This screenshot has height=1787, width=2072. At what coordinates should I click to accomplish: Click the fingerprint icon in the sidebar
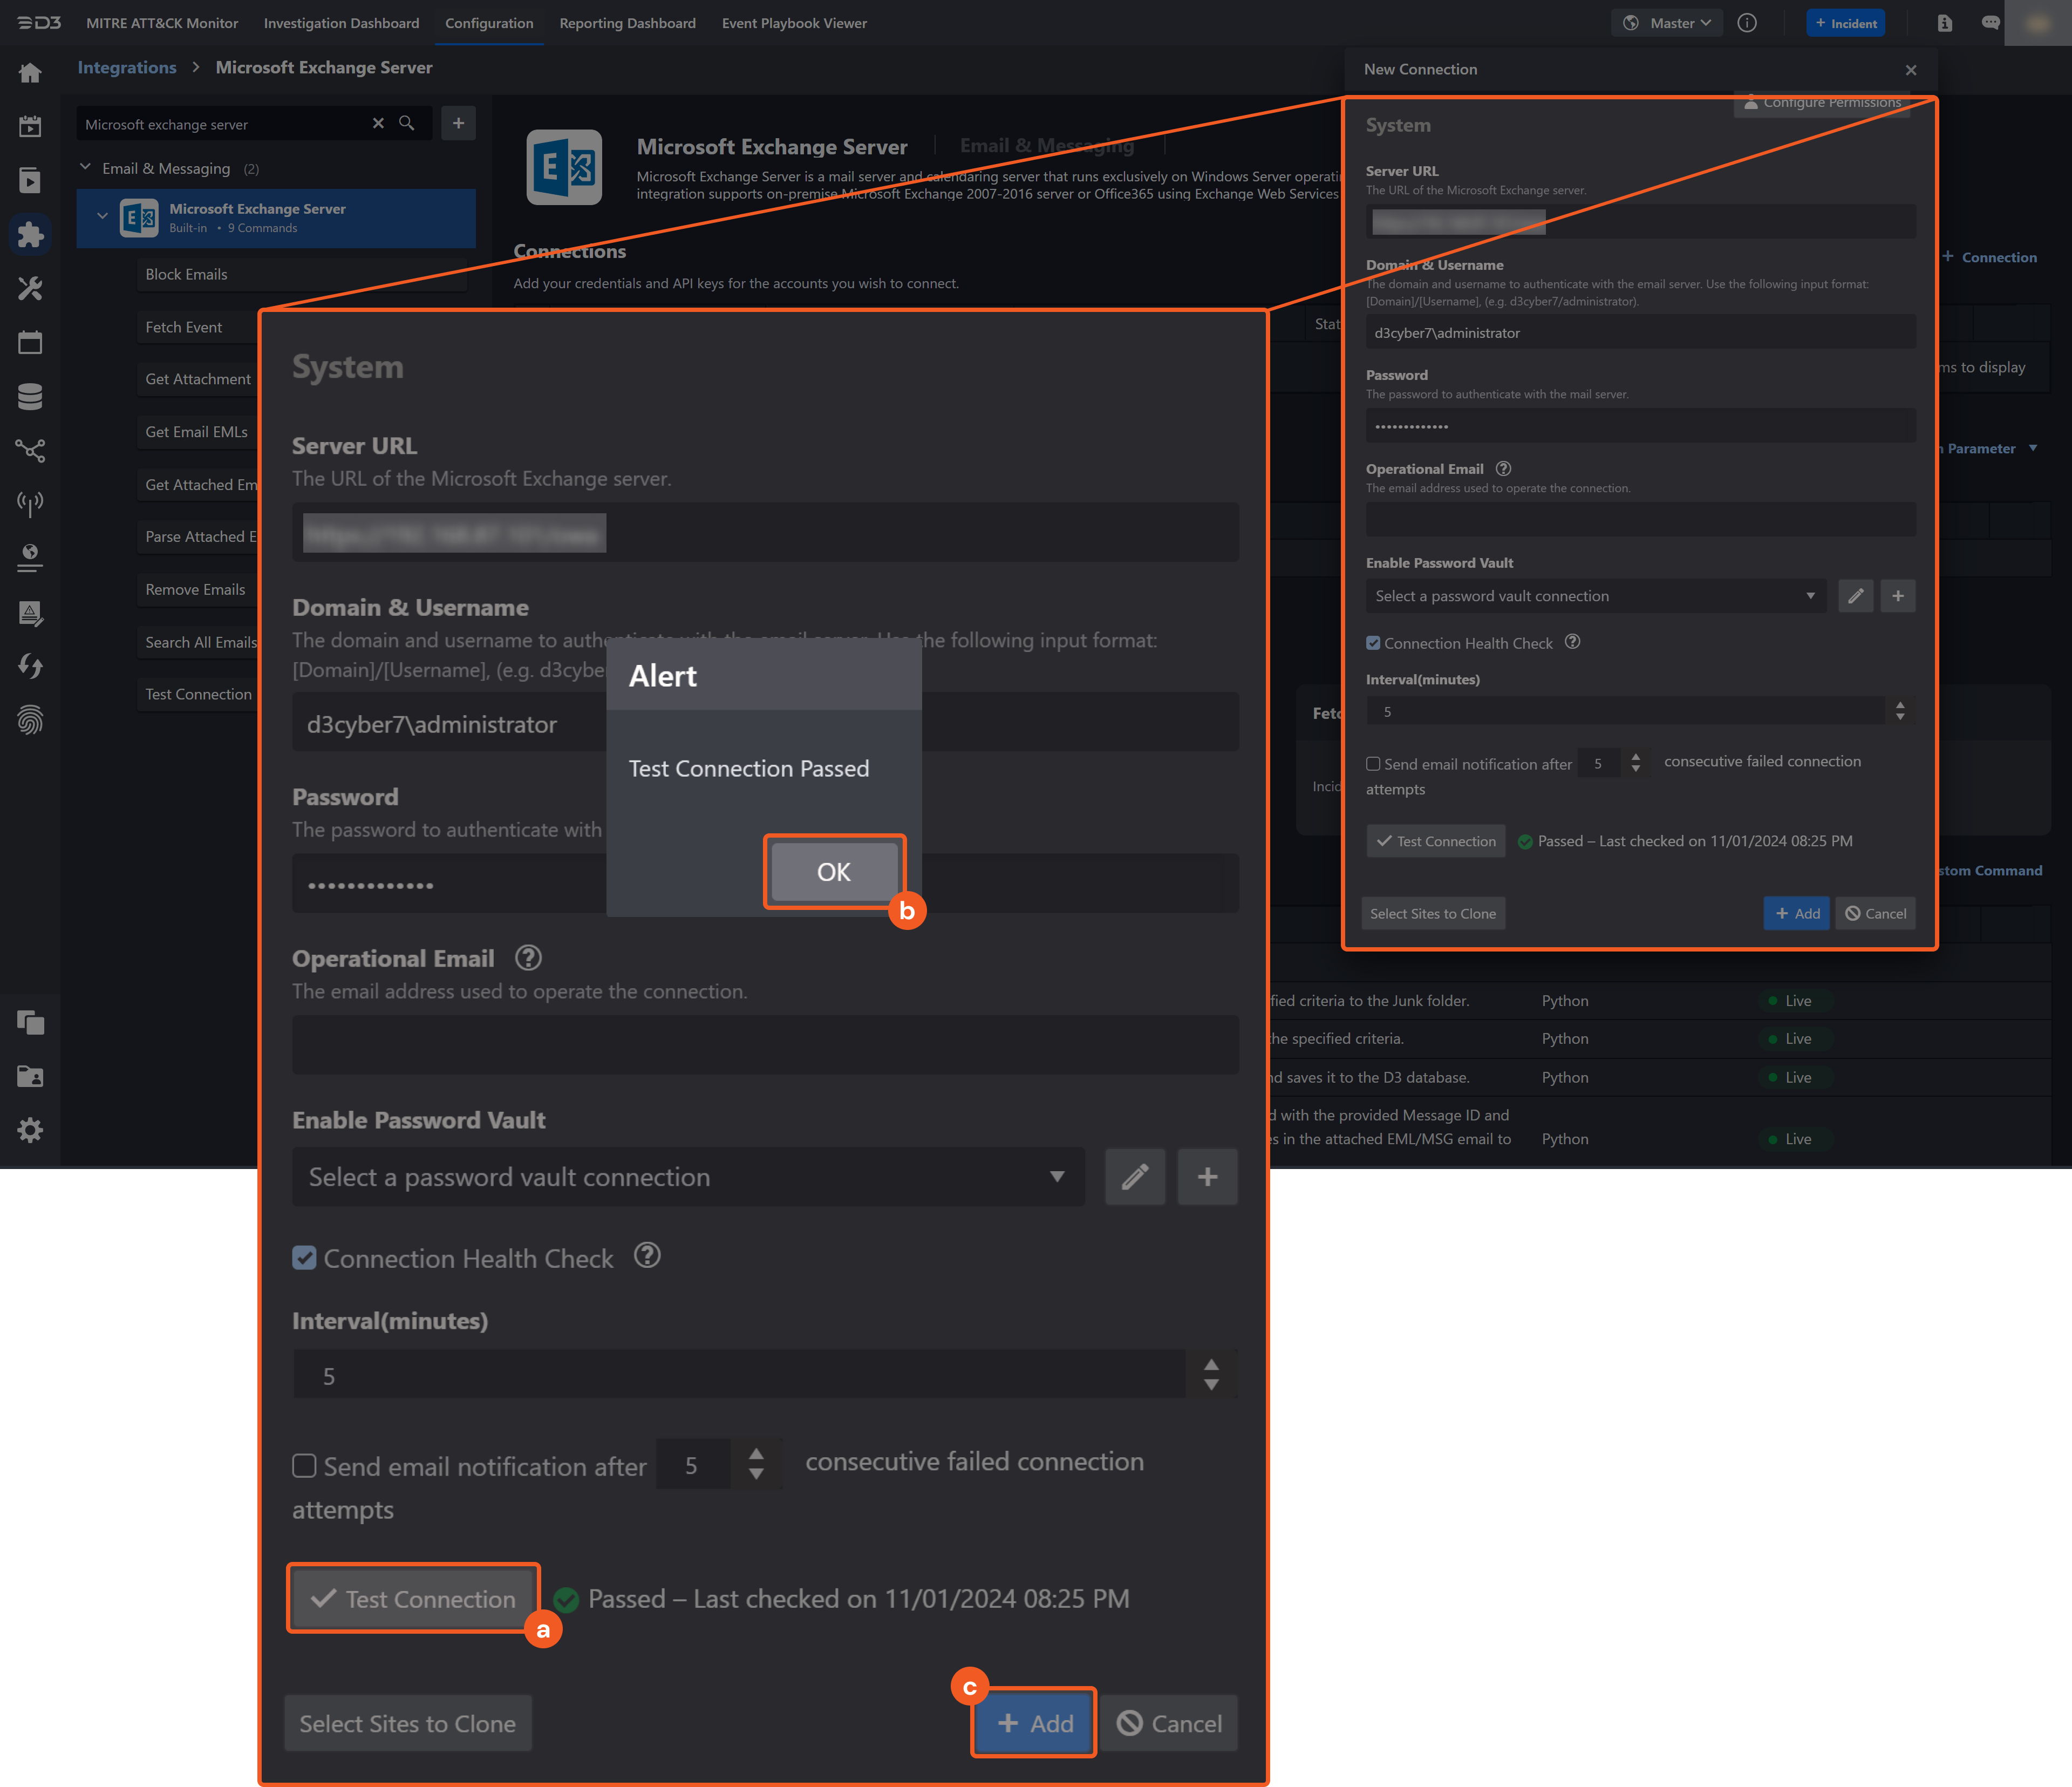pyautogui.click(x=30, y=720)
